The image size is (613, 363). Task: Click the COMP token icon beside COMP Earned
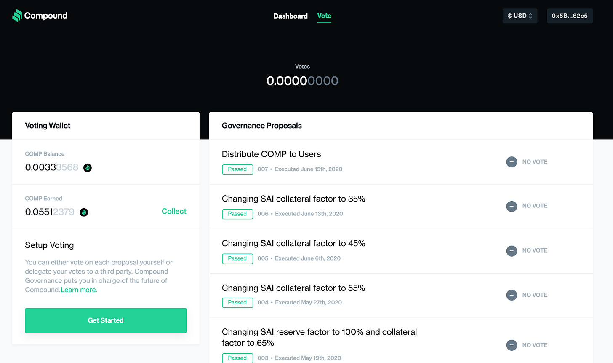(x=84, y=212)
